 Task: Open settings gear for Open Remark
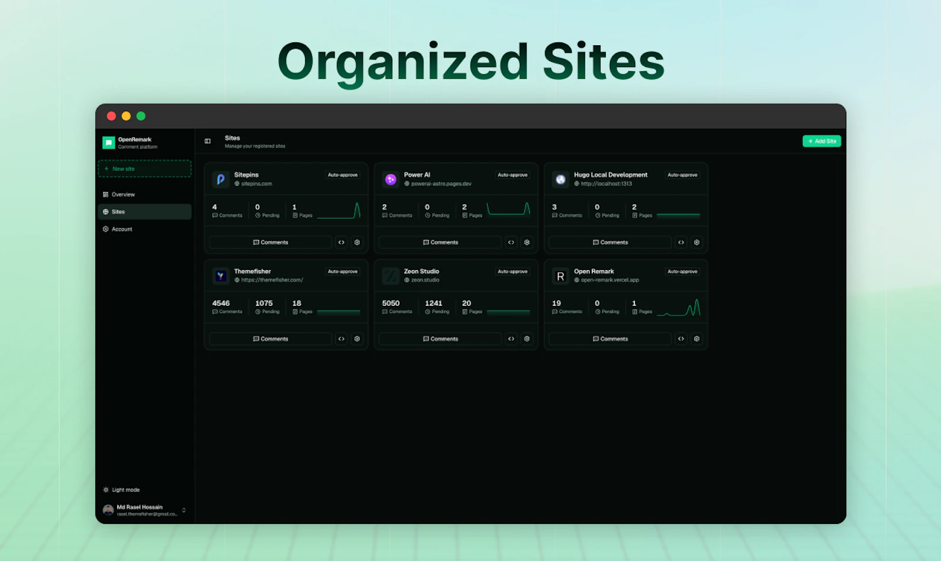(697, 339)
